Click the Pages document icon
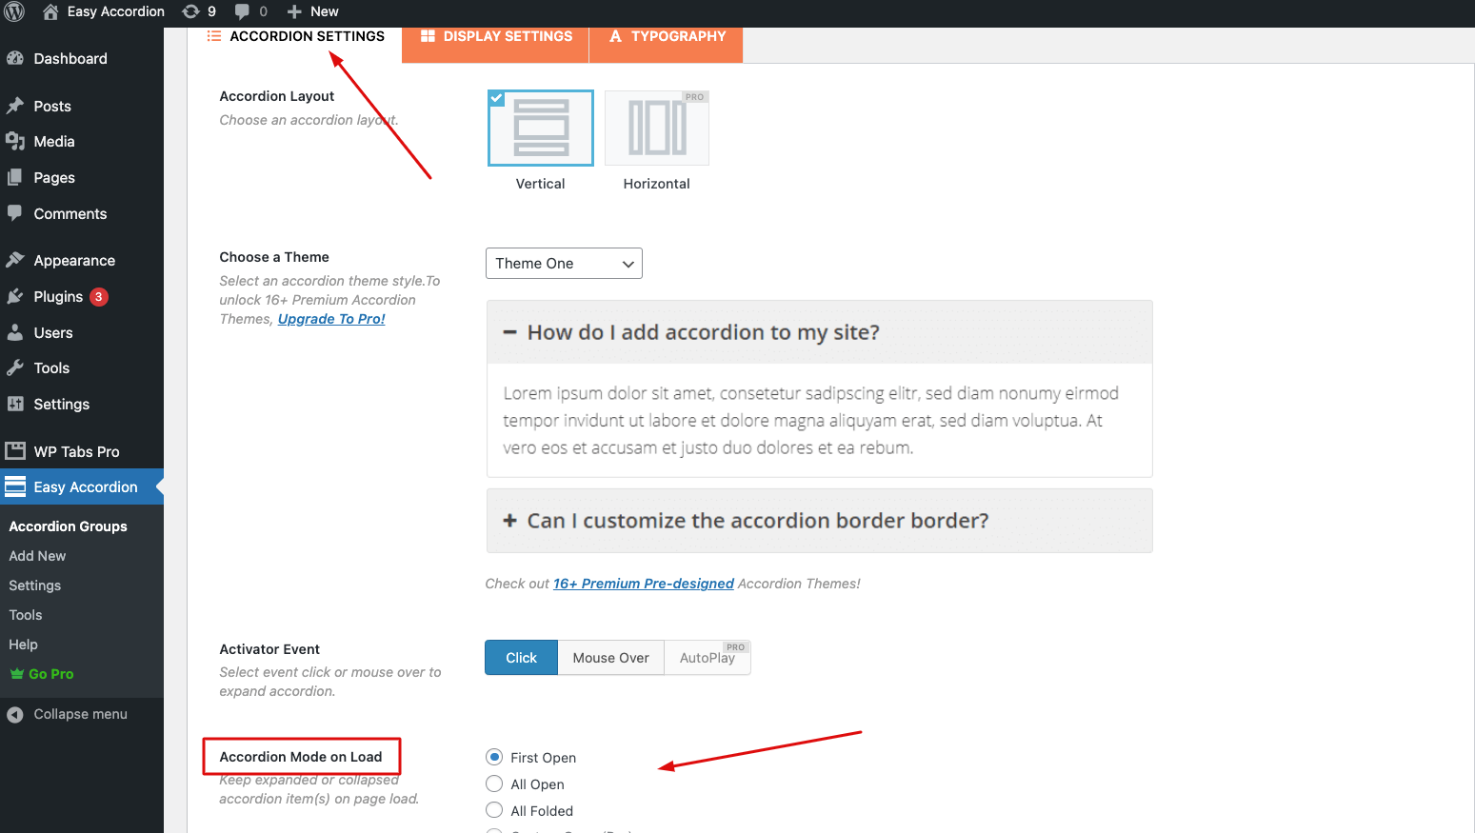 point(15,177)
